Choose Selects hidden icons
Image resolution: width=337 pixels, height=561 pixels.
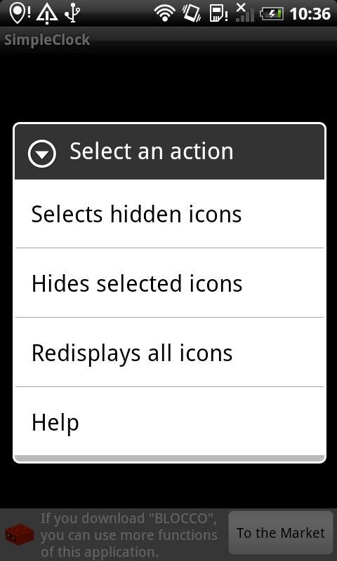pos(169,214)
